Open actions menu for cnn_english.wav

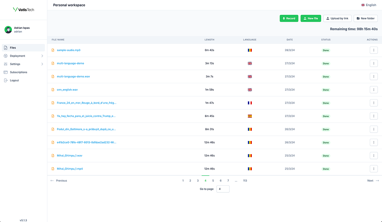tap(373, 90)
